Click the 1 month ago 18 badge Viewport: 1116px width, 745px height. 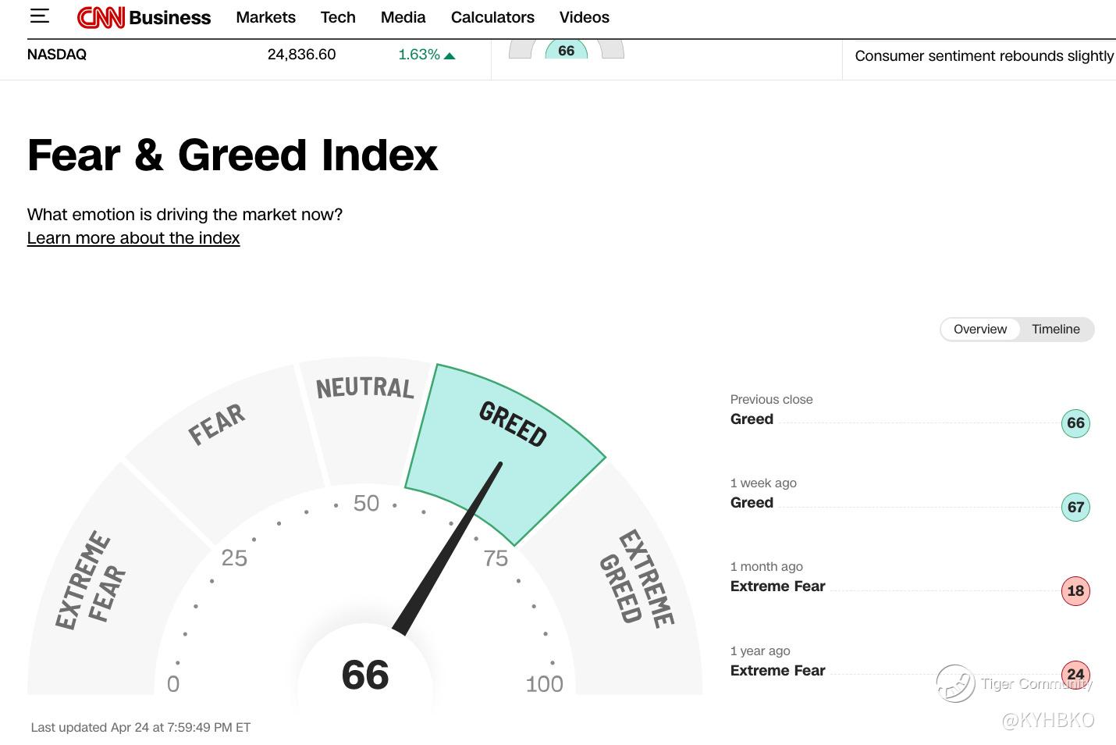click(x=1075, y=591)
